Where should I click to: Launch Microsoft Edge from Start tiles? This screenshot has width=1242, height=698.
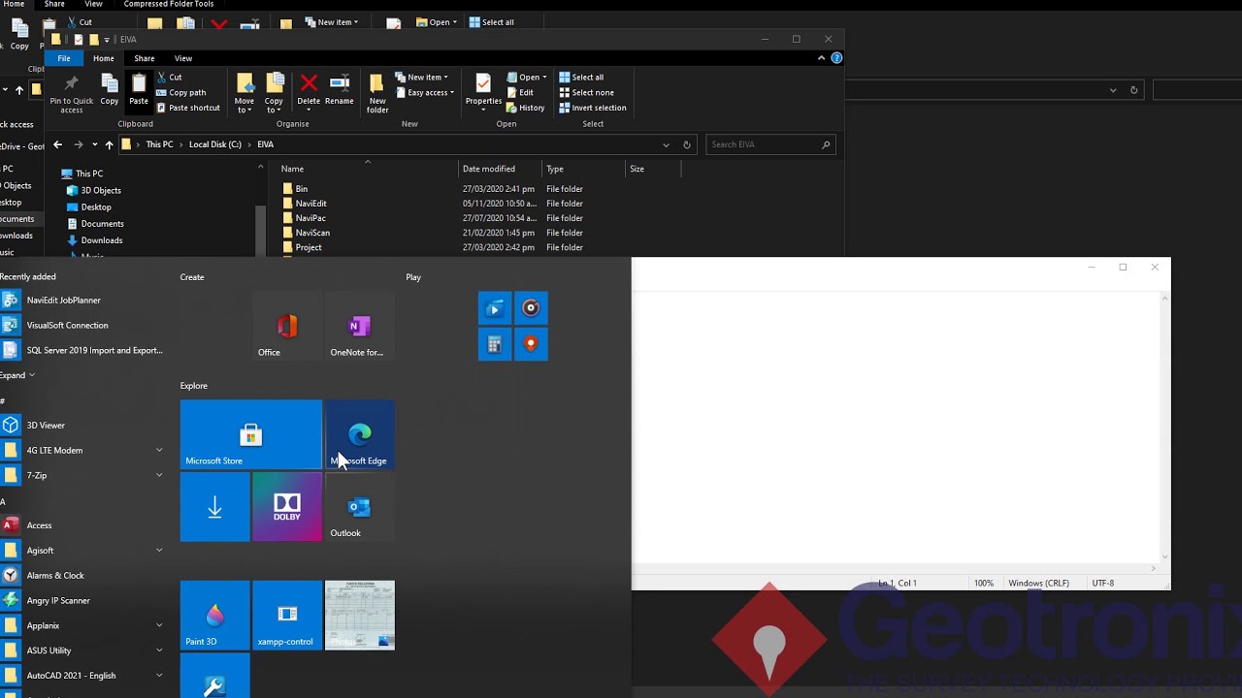tap(359, 434)
